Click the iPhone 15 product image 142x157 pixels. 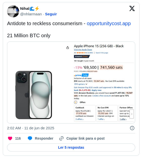tap(34, 95)
